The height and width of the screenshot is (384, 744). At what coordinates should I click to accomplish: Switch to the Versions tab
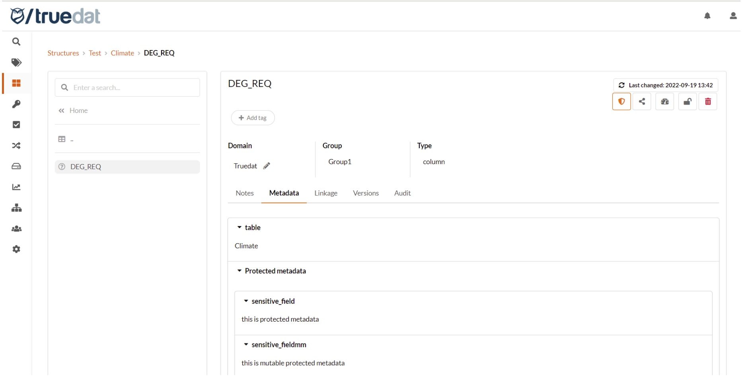coord(365,193)
